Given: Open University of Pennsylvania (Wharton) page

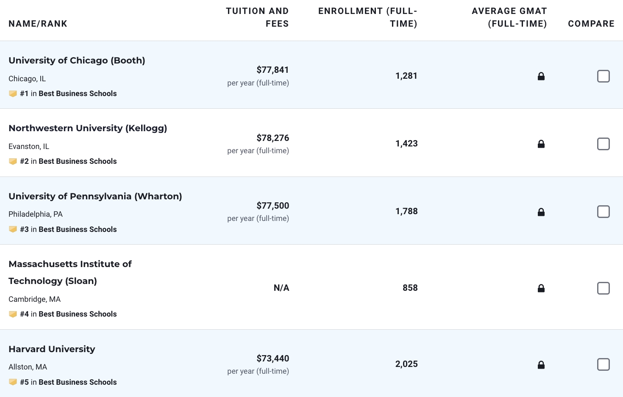Looking at the screenshot, I should click(x=95, y=196).
